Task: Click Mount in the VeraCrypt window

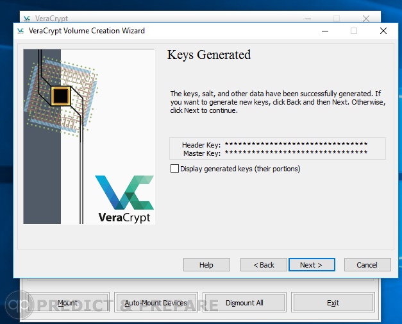Action: coord(67,303)
